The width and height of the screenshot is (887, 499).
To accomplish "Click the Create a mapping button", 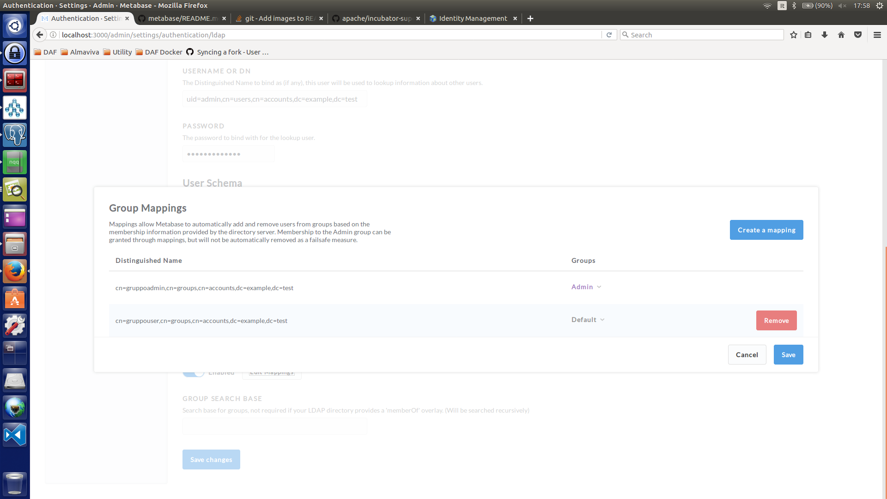I will point(766,230).
